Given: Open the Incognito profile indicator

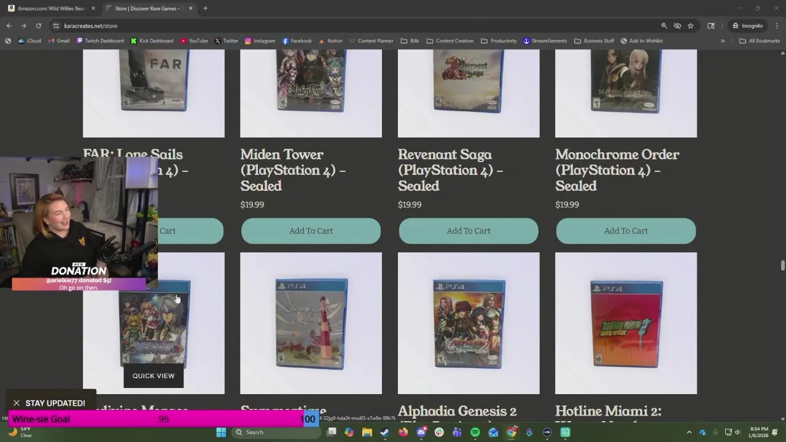Looking at the screenshot, I should pyautogui.click(x=747, y=26).
